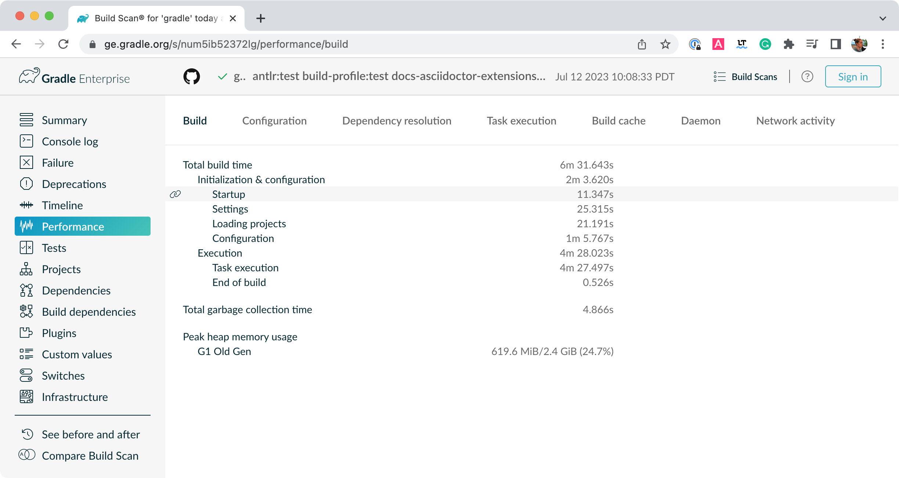Open the help question mark icon
Screen dimensions: 899x478
[807, 76]
